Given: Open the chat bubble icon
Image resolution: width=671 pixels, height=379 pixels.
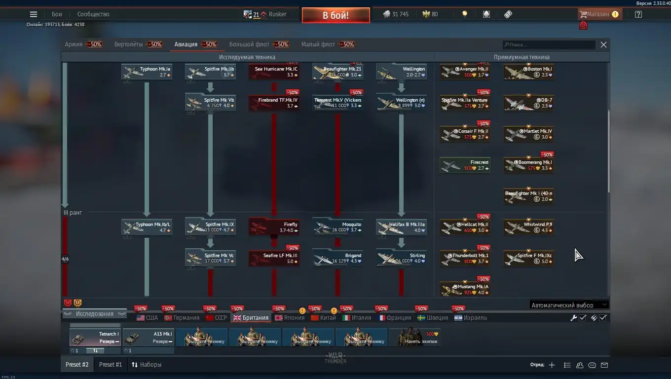Looking at the screenshot, I should (592, 365).
